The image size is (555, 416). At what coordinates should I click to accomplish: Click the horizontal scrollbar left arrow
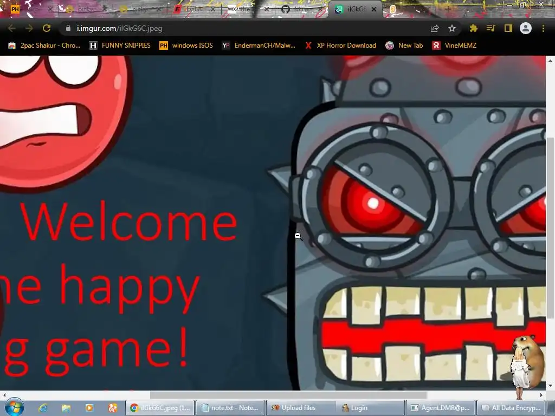point(4,394)
